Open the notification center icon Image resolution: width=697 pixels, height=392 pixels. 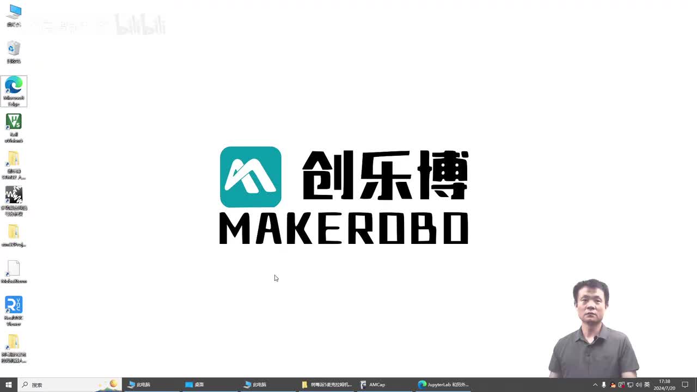click(685, 385)
